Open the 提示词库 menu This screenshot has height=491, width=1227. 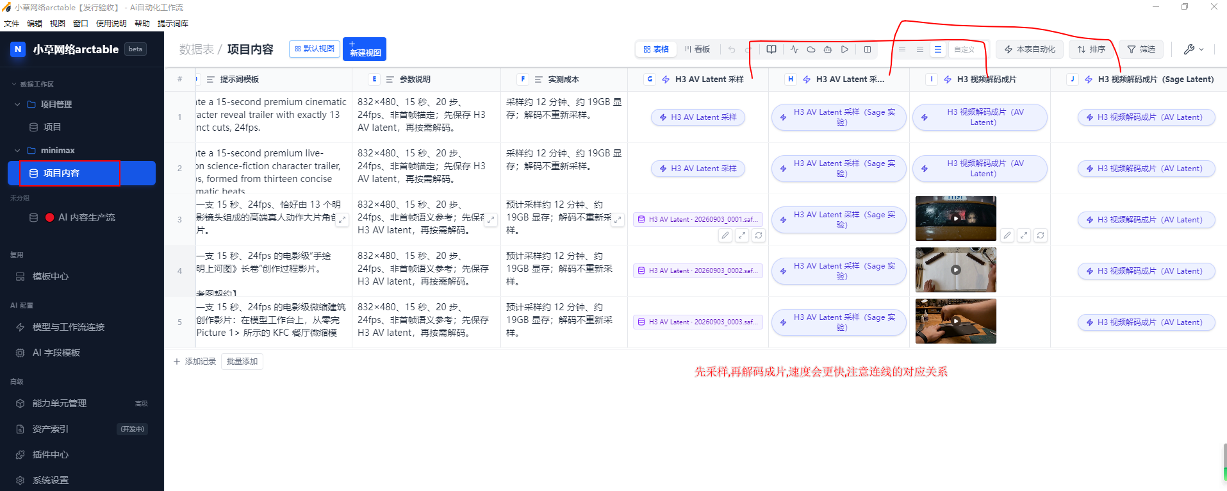[173, 23]
